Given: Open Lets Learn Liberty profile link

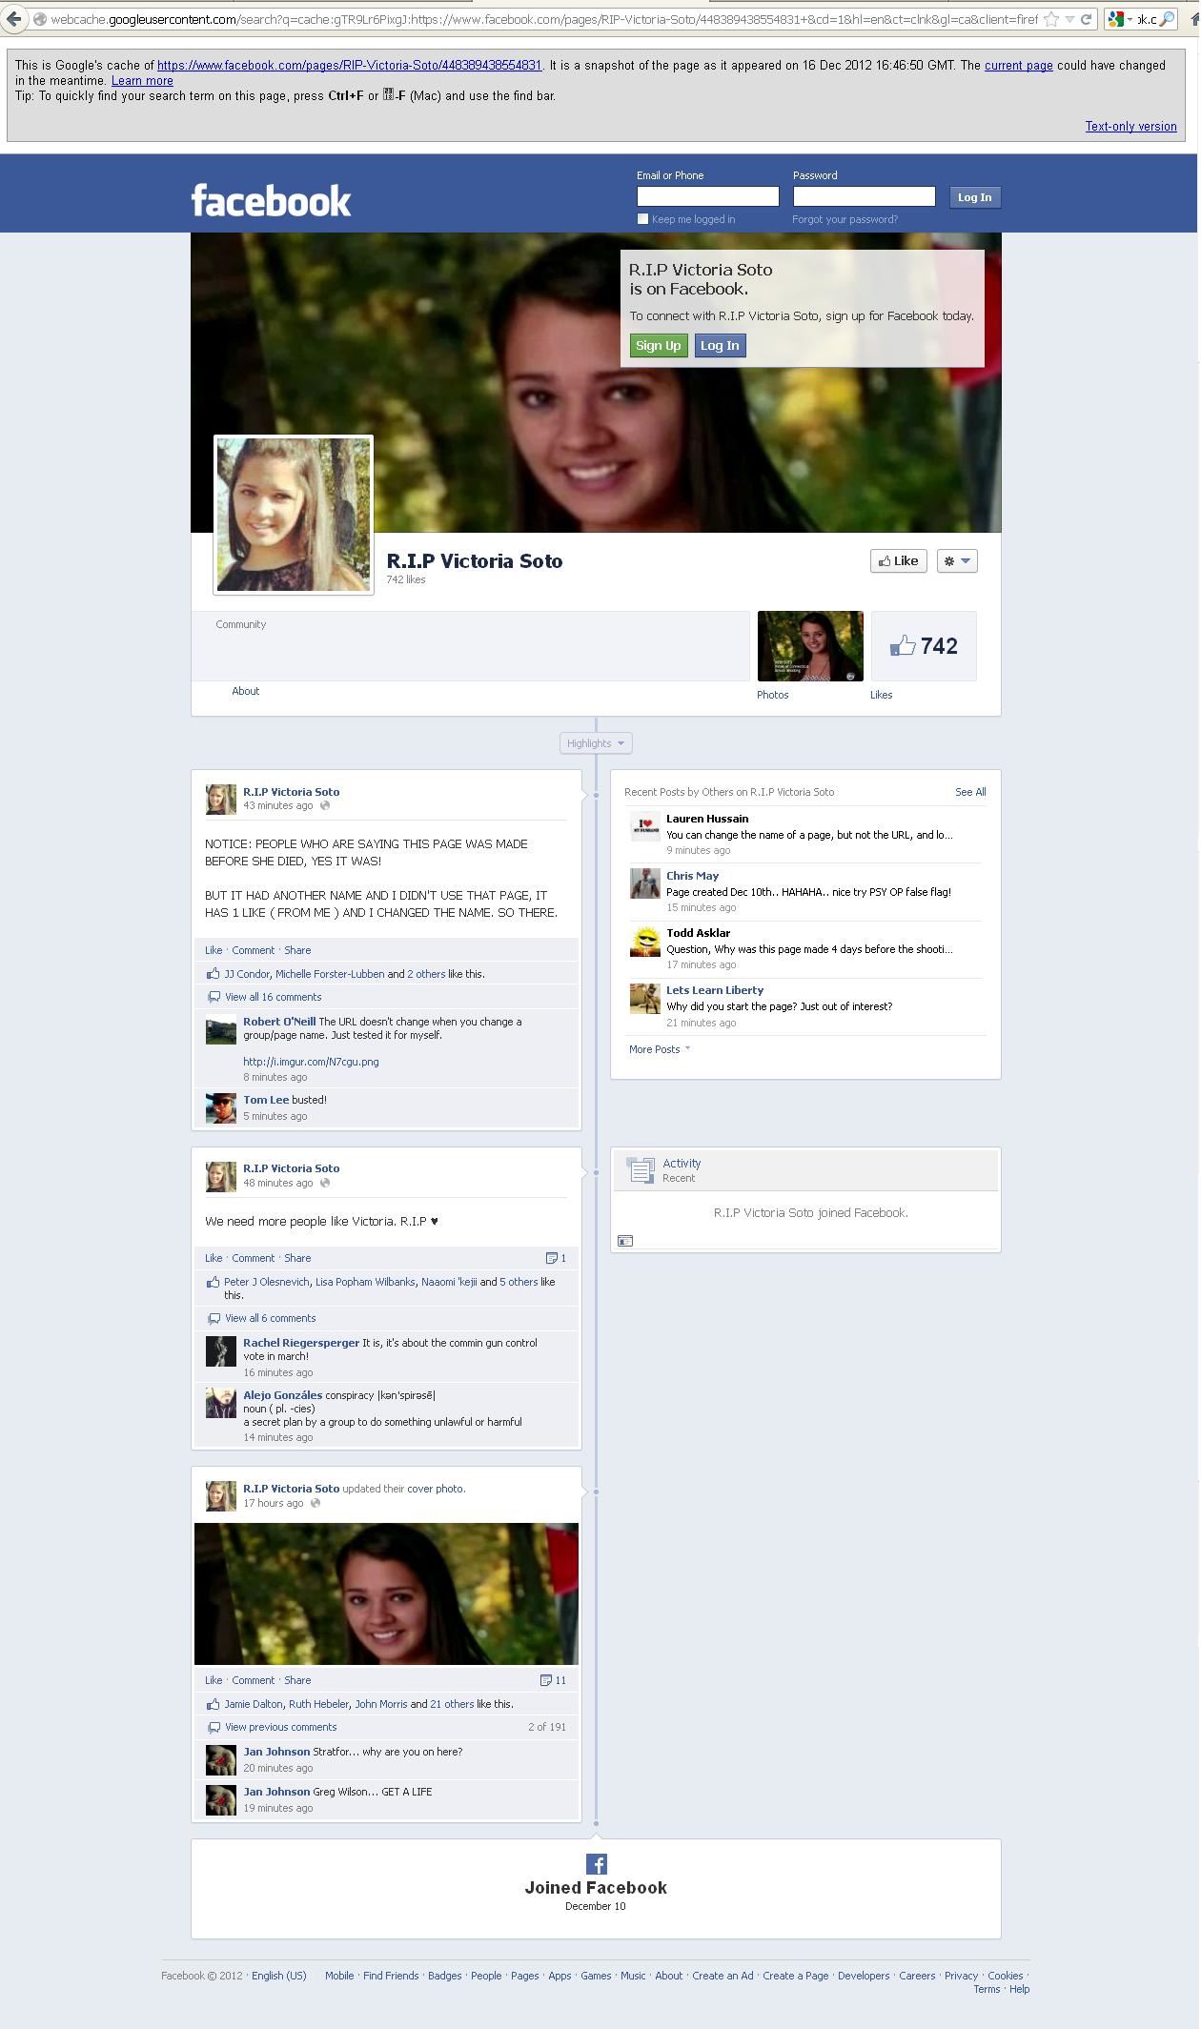Looking at the screenshot, I should [x=715, y=990].
